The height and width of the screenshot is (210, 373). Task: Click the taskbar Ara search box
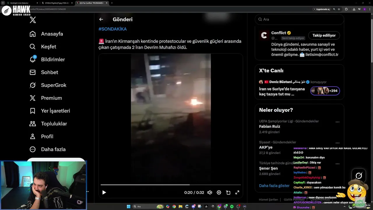click(x=148, y=206)
